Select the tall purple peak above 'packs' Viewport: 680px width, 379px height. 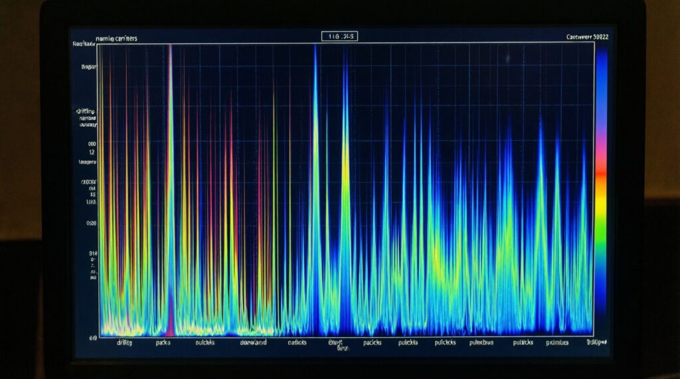[171, 190]
